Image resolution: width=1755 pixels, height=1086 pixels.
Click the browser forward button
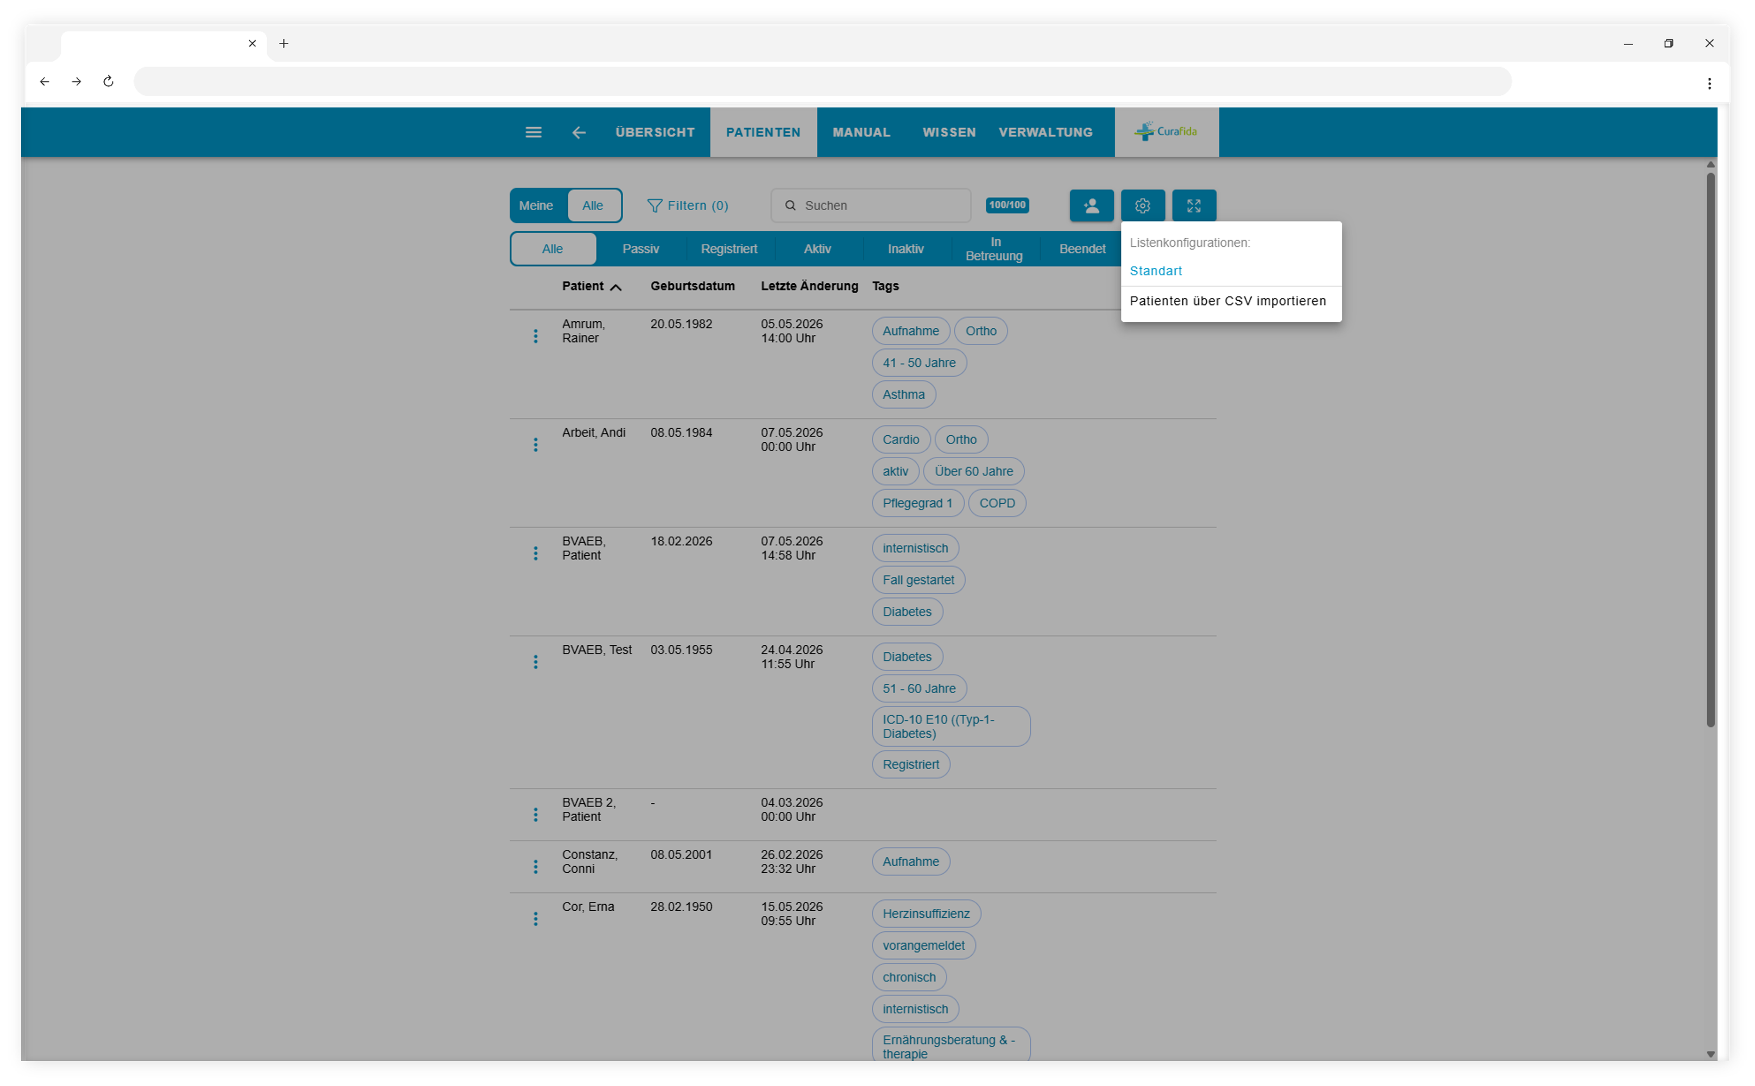pos(76,81)
